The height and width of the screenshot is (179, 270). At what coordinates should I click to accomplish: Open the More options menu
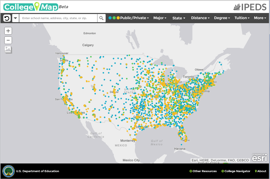pyautogui.click(x=260, y=18)
